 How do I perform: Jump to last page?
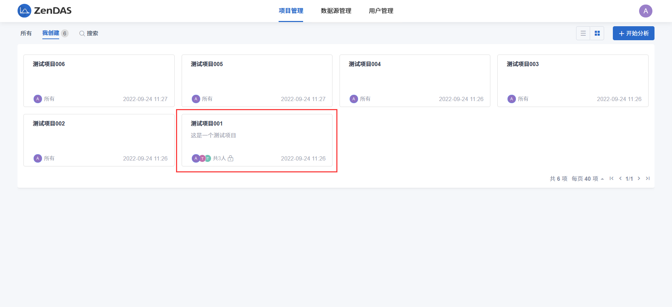(648, 178)
